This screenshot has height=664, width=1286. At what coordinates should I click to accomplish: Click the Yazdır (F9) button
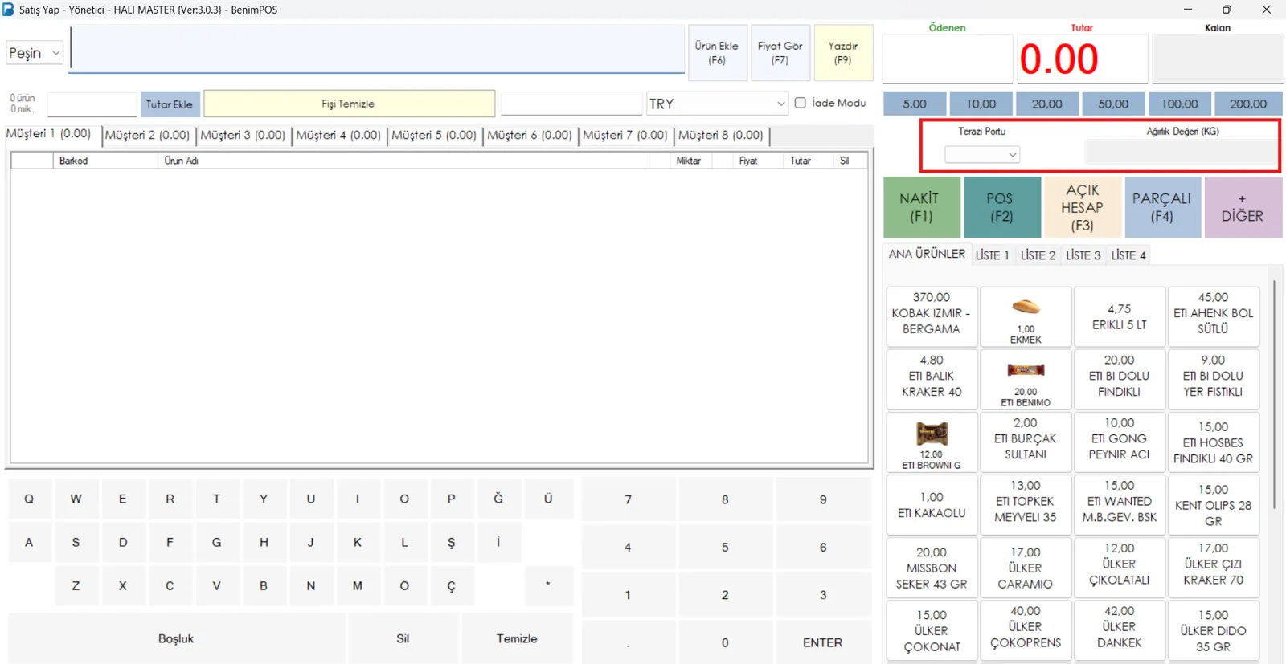click(x=843, y=53)
